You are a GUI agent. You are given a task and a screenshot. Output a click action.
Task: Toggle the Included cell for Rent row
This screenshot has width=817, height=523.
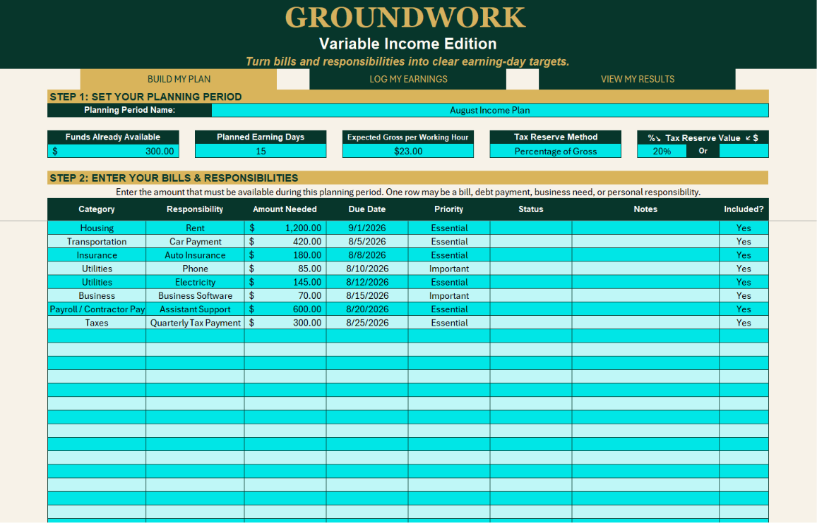coord(744,228)
